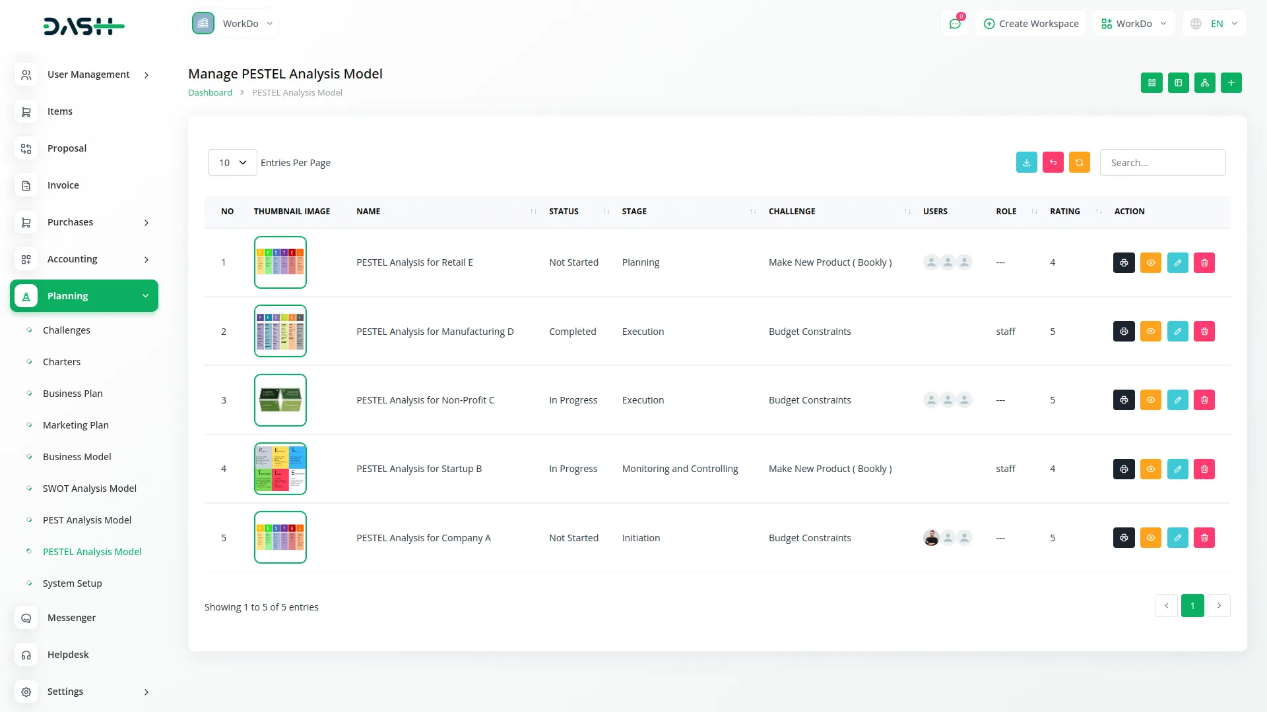The height and width of the screenshot is (712, 1267).
Task: Click the orange refresh icon near search
Action: [1079, 163]
